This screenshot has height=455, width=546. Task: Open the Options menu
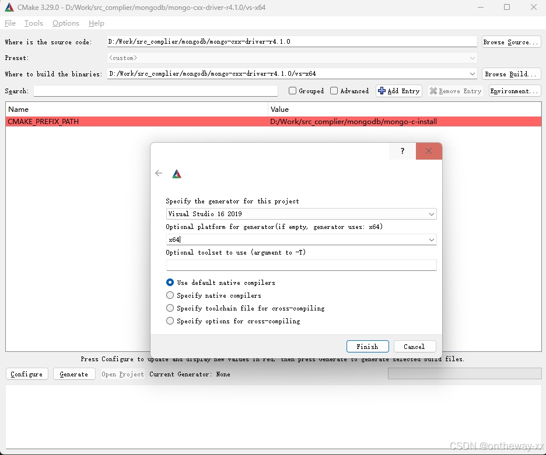pyautogui.click(x=66, y=23)
